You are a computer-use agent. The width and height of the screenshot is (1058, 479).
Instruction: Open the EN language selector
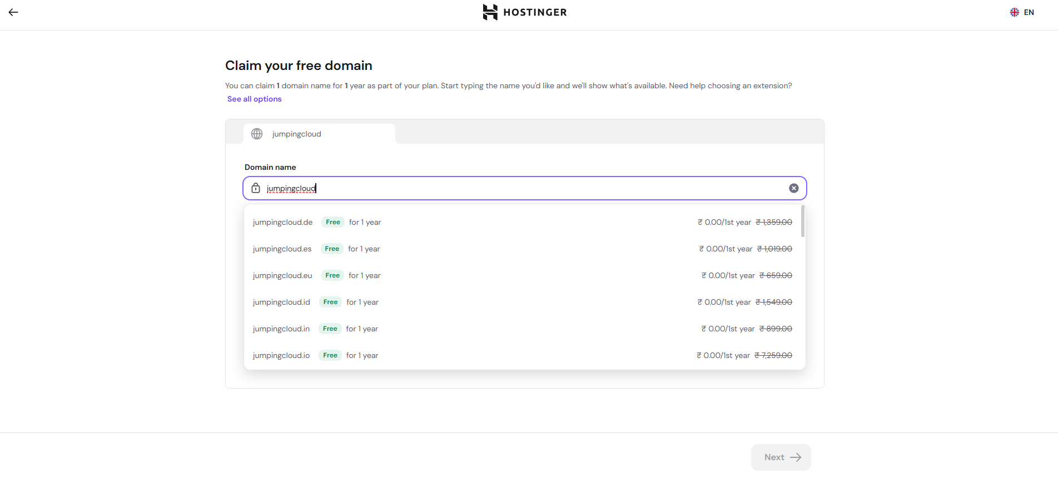pos(1022,12)
